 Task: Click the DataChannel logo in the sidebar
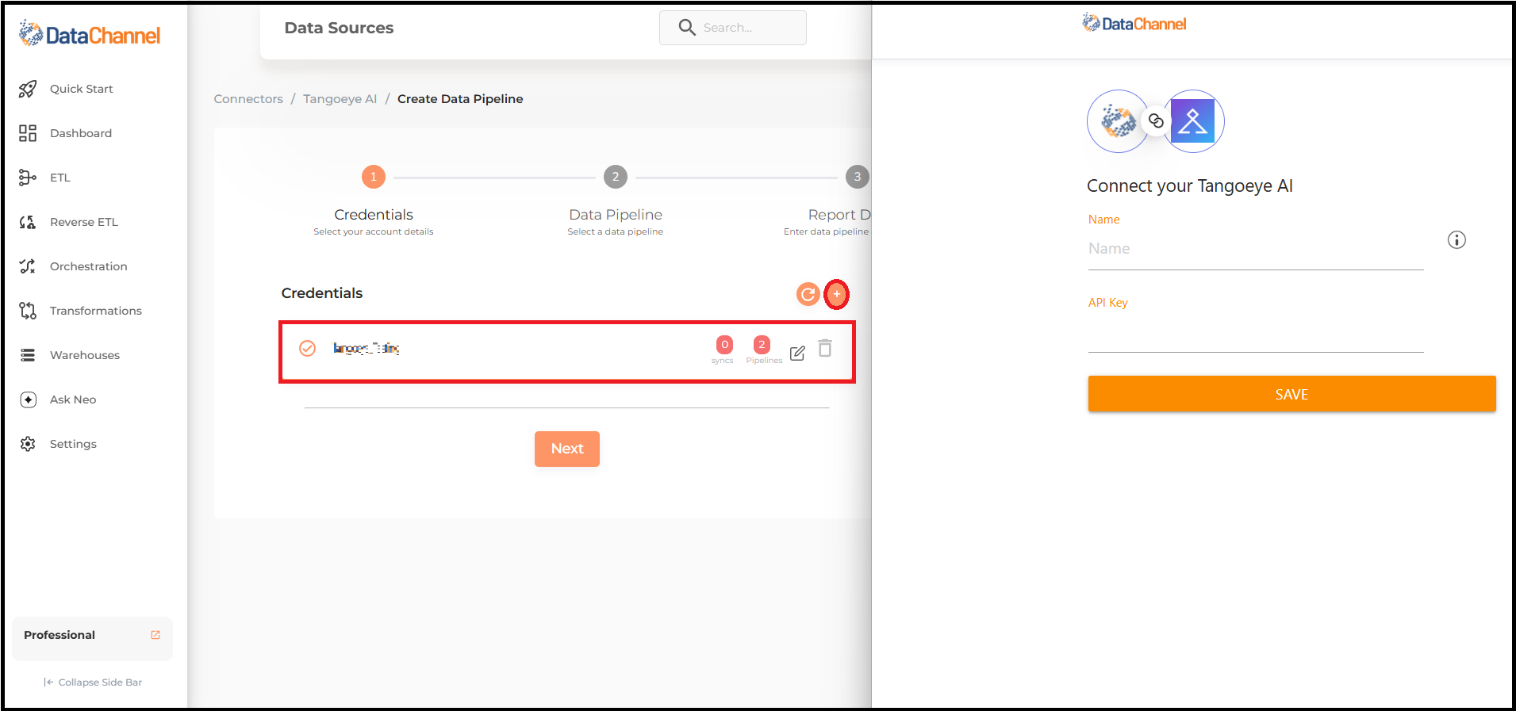90,34
